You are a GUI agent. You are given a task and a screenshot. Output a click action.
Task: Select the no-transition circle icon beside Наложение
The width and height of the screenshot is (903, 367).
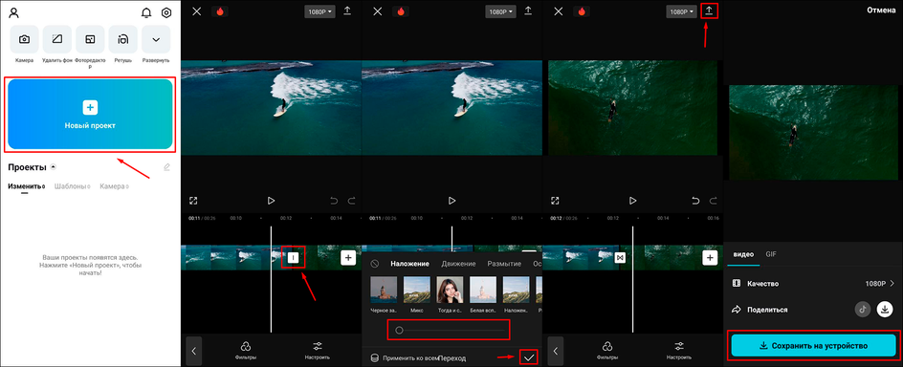pos(375,264)
